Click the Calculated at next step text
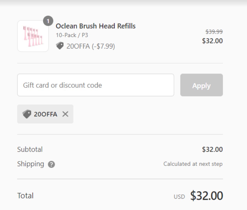247x210 pixels. [x=193, y=164]
